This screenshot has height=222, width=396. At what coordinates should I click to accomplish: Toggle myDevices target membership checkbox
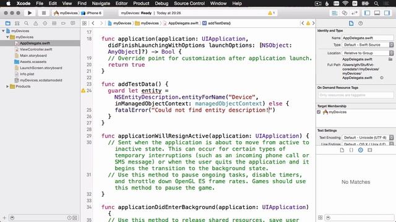pyautogui.click(x=319, y=112)
